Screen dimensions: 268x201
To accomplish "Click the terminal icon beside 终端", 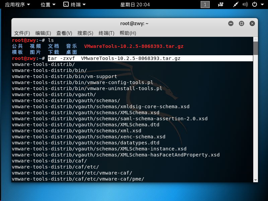I will (x=66, y=4).
